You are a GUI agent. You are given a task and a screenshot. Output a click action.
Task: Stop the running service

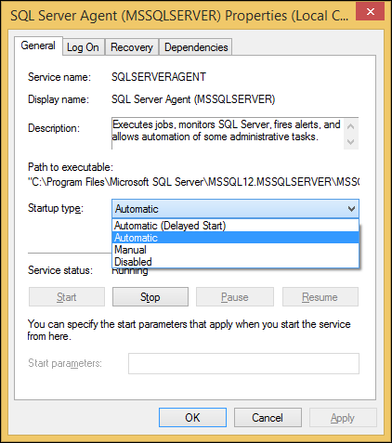coord(150,297)
